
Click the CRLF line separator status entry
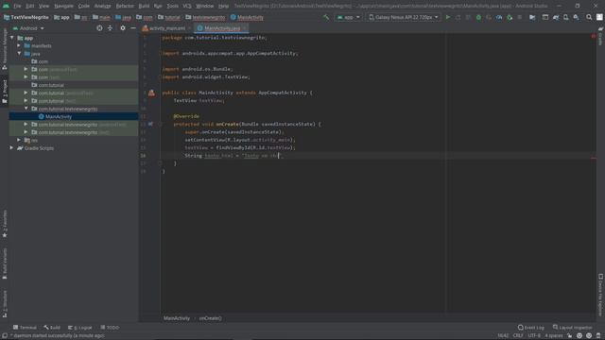point(518,336)
